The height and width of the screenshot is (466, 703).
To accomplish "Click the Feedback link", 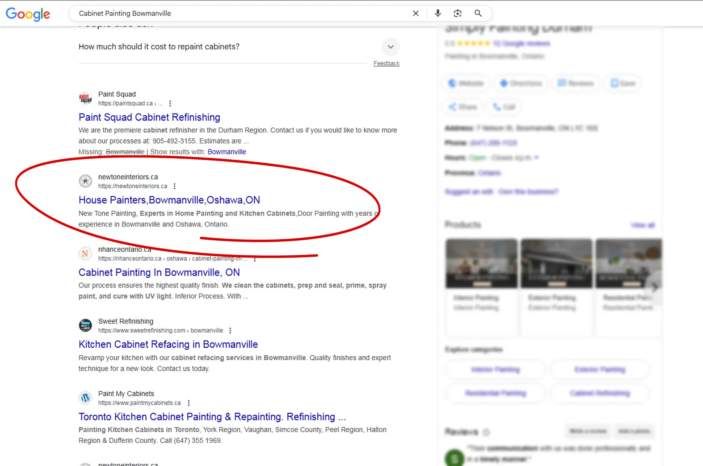I will pyautogui.click(x=386, y=63).
